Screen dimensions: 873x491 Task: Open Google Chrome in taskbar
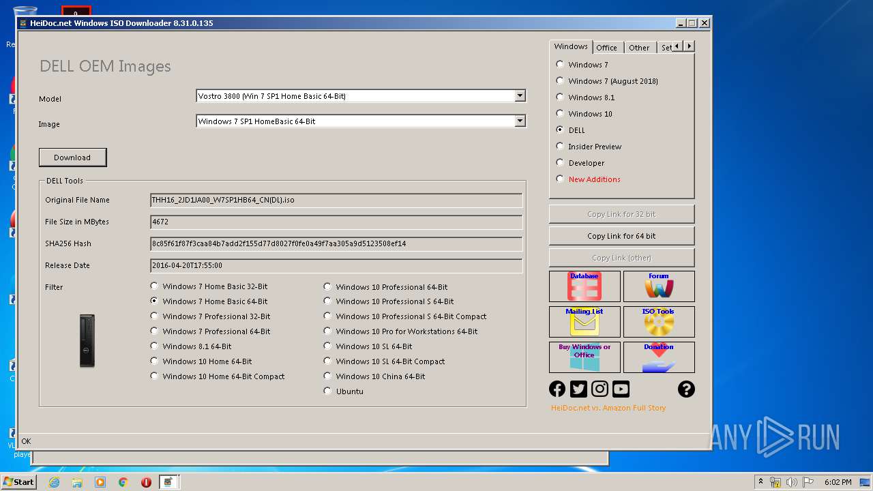click(123, 482)
